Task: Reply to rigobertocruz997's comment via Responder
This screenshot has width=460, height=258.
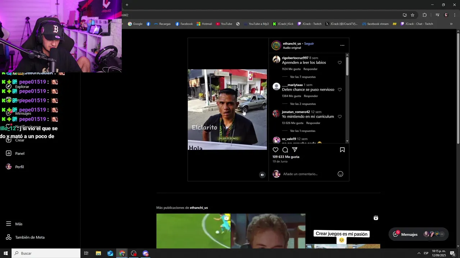Action: [310, 69]
